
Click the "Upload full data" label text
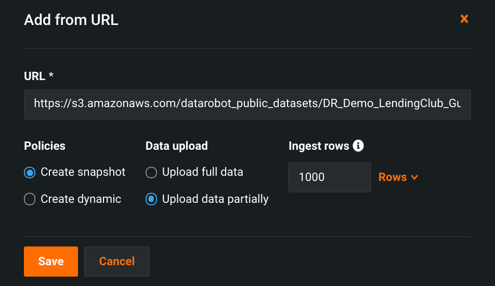(202, 172)
